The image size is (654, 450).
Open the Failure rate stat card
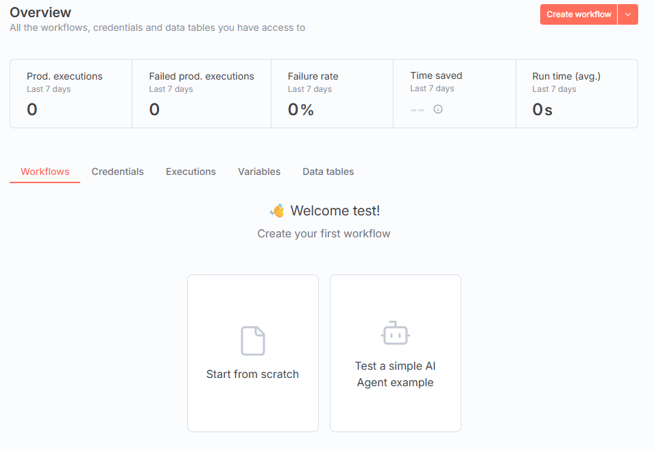[332, 93]
